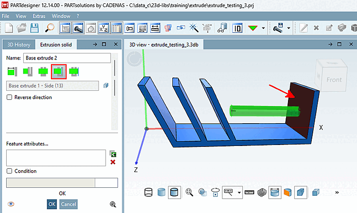Open the Window menu
357x213 pixels.
61,16
